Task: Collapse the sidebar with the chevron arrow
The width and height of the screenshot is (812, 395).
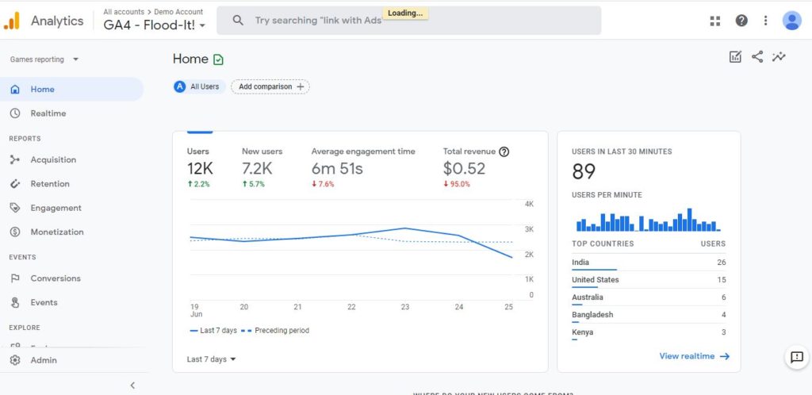Action: pyautogui.click(x=132, y=385)
